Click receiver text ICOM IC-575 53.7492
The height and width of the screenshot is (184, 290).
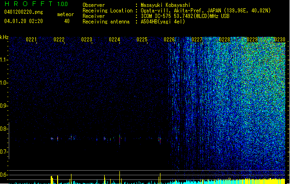pyautogui.click(x=185, y=16)
